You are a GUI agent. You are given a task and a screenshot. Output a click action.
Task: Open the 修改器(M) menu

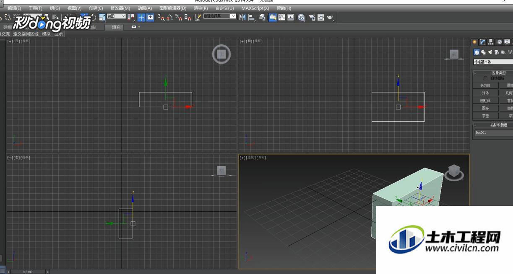click(120, 8)
